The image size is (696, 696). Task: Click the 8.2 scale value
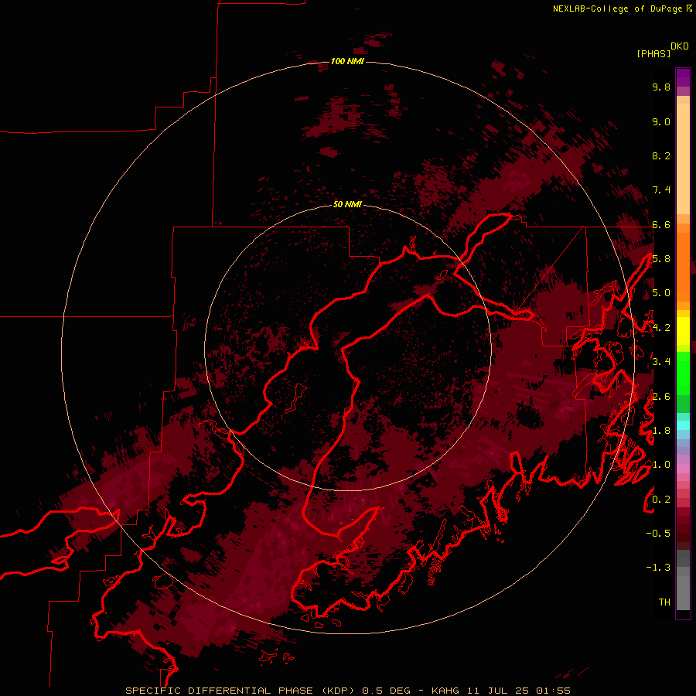coord(661,155)
